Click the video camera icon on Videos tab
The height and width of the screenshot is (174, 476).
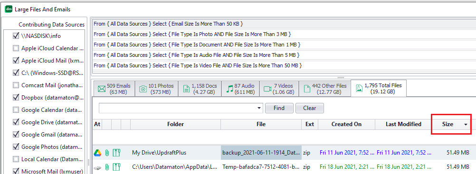click(x=267, y=89)
